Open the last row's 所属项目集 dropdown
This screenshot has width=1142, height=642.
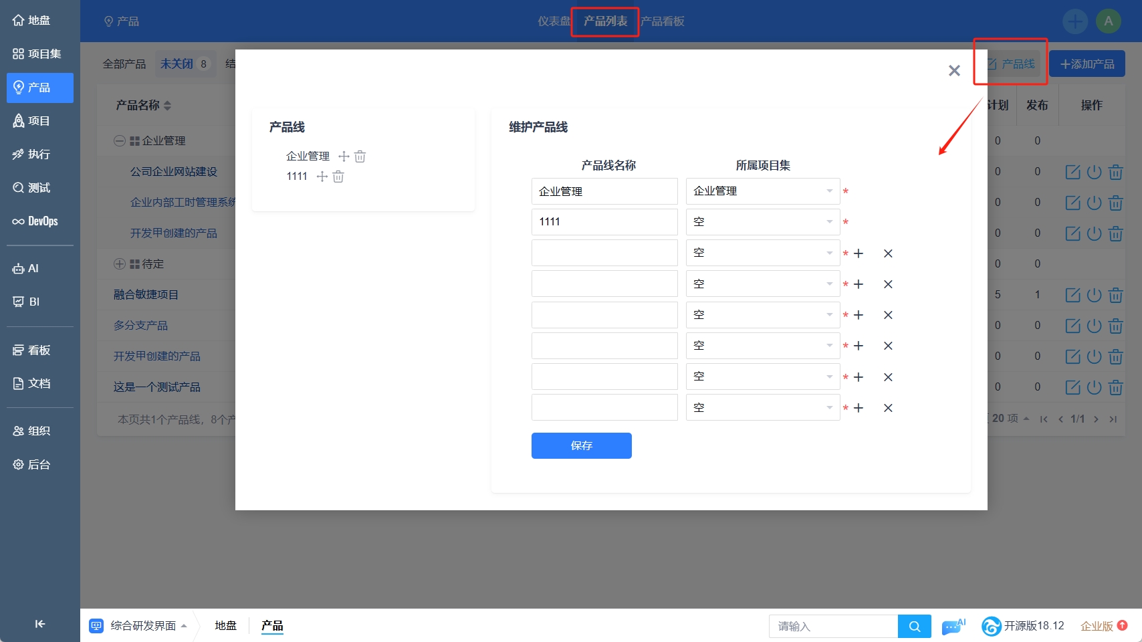[x=763, y=408]
